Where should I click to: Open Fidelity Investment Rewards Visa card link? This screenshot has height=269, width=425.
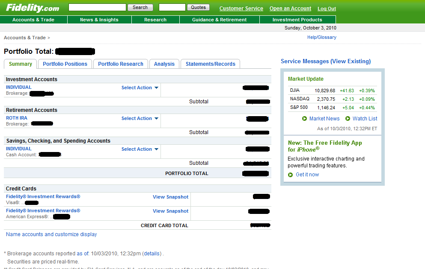(43, 196)
